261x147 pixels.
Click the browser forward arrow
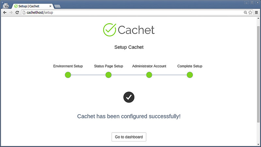pyautogui.click(x=11, y=12)
